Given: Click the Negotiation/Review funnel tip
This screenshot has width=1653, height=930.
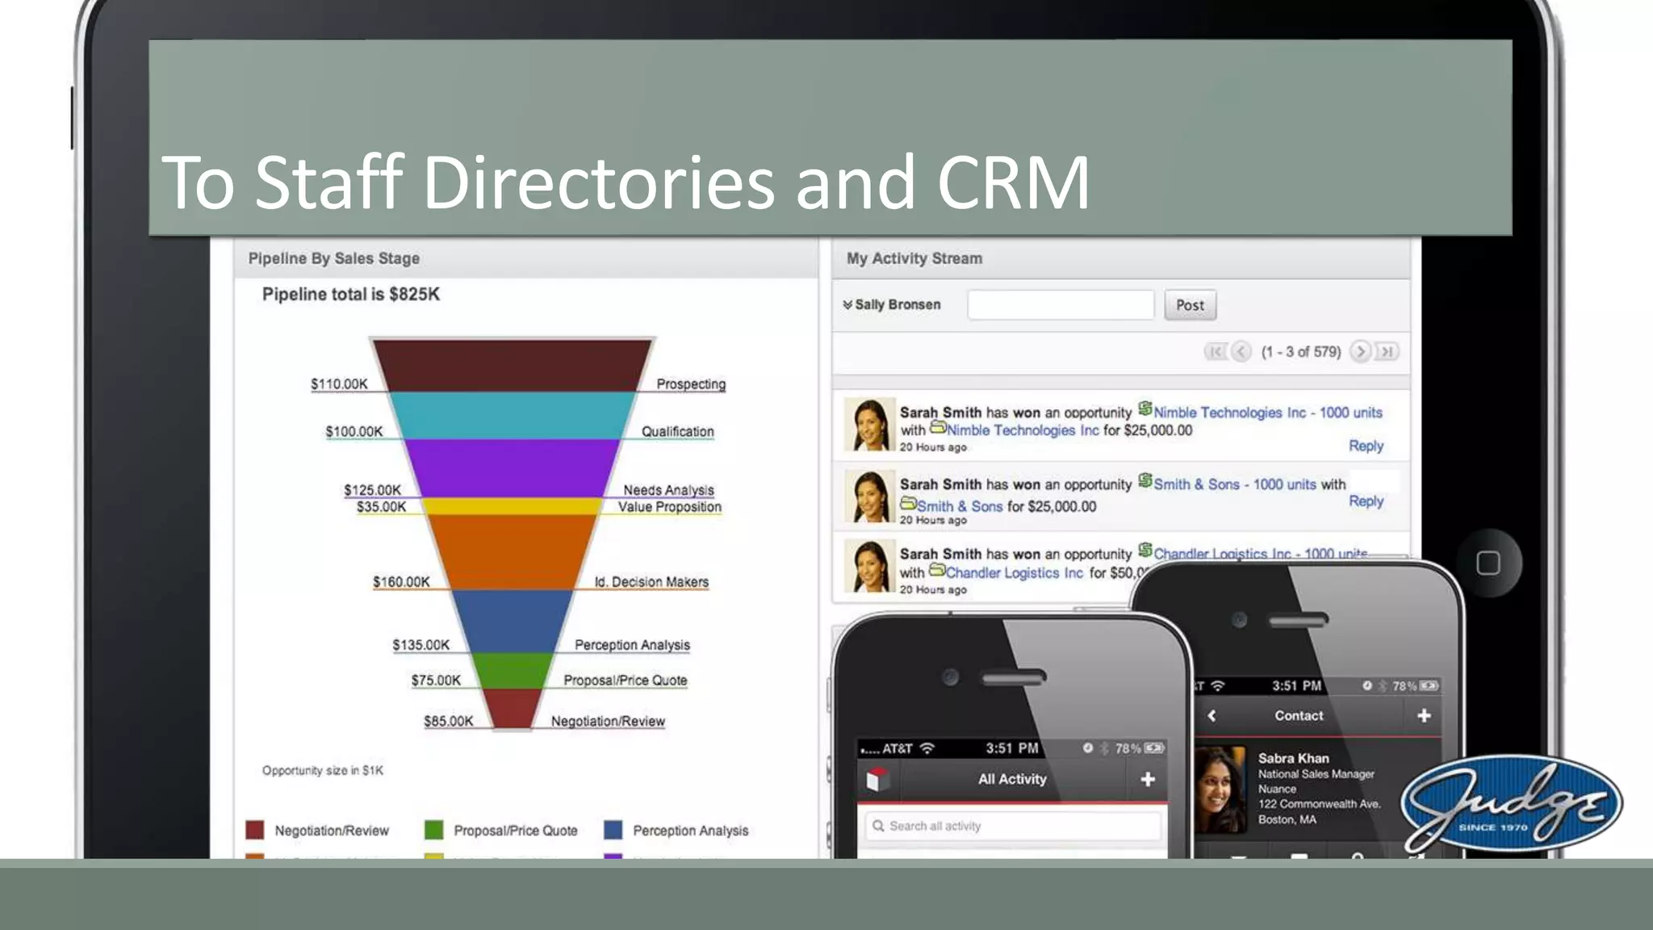Looking at the screenshot, I should 512,709.
